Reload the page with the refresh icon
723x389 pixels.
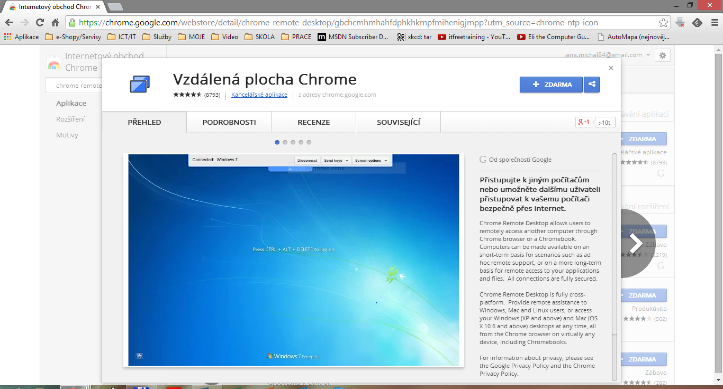[x=39, y=23]
